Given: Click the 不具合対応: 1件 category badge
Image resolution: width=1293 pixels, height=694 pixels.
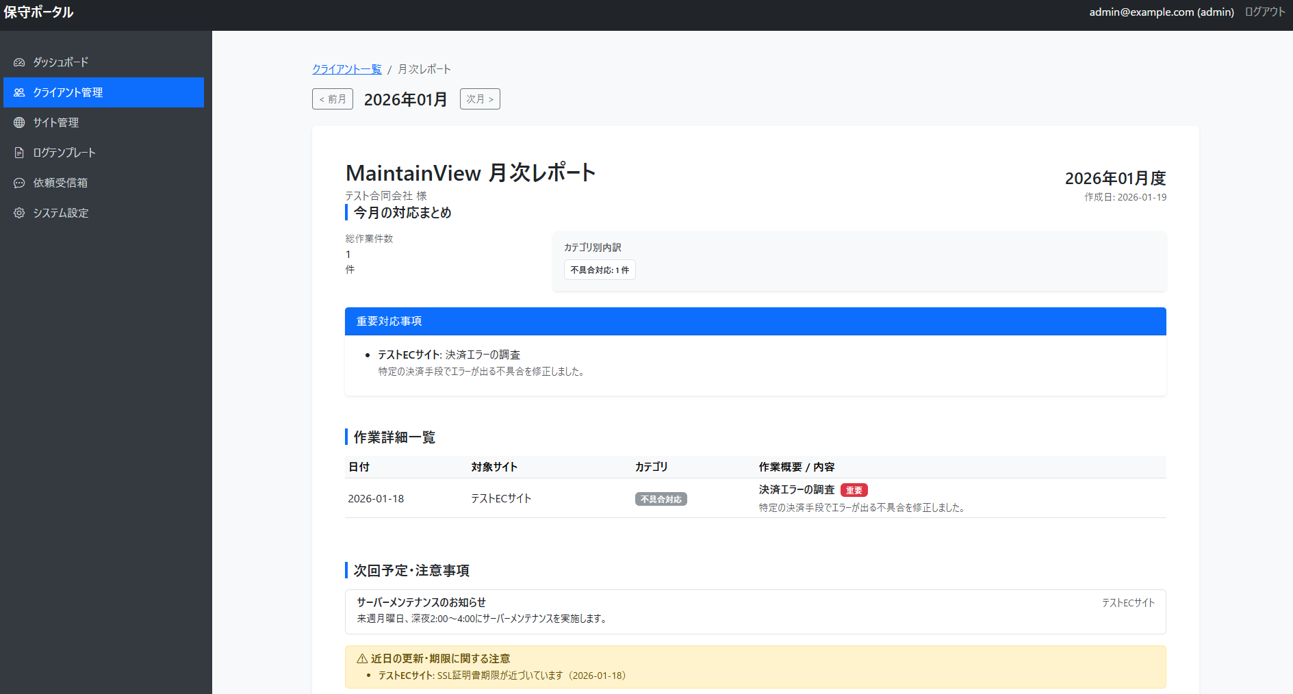Looking at the screenshot, I should point(599,270).
